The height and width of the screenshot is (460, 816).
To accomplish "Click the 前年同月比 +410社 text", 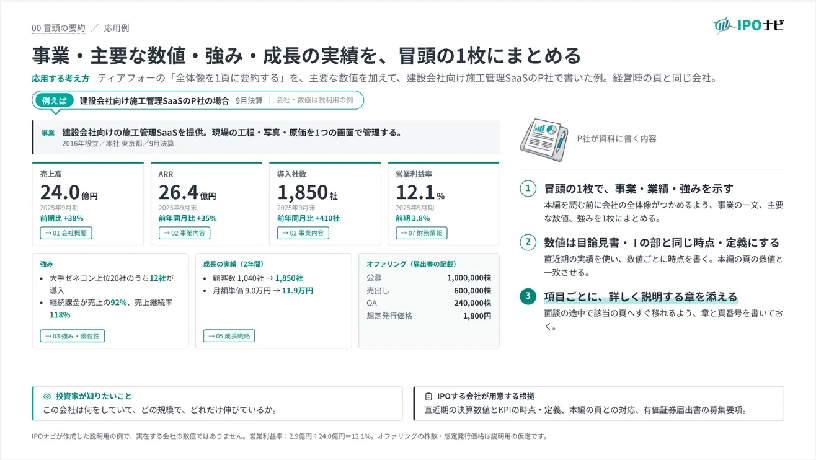I will click(308, 218).
